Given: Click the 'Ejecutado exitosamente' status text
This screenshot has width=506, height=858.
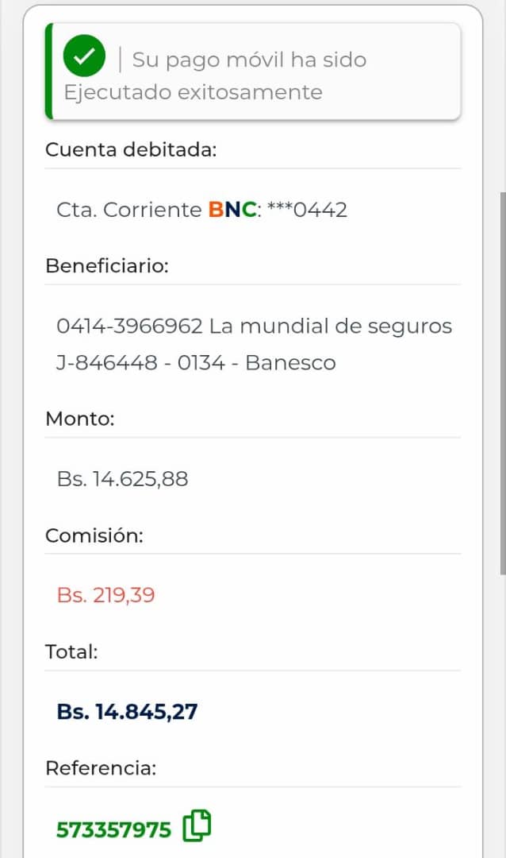Looking at the screenshot, I should (x=193, y=92).
